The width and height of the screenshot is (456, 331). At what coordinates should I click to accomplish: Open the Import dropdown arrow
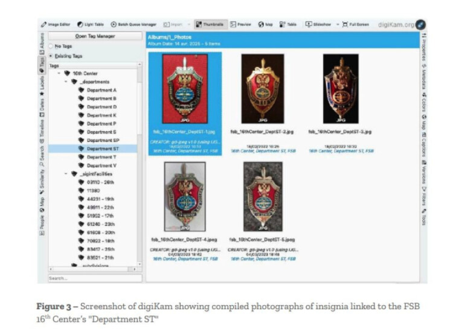(189, 24)
